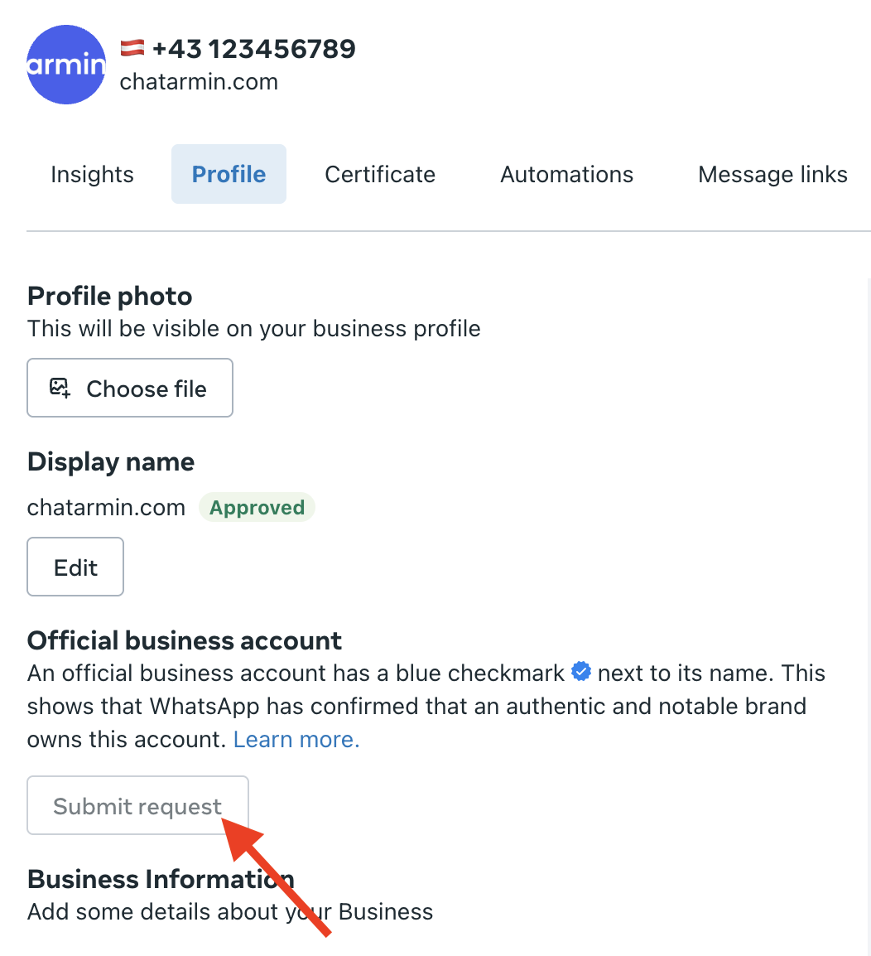Viewport: 871px width, 956px height.
Task: Click the Austrian flag icon
Action: [132, 48]
